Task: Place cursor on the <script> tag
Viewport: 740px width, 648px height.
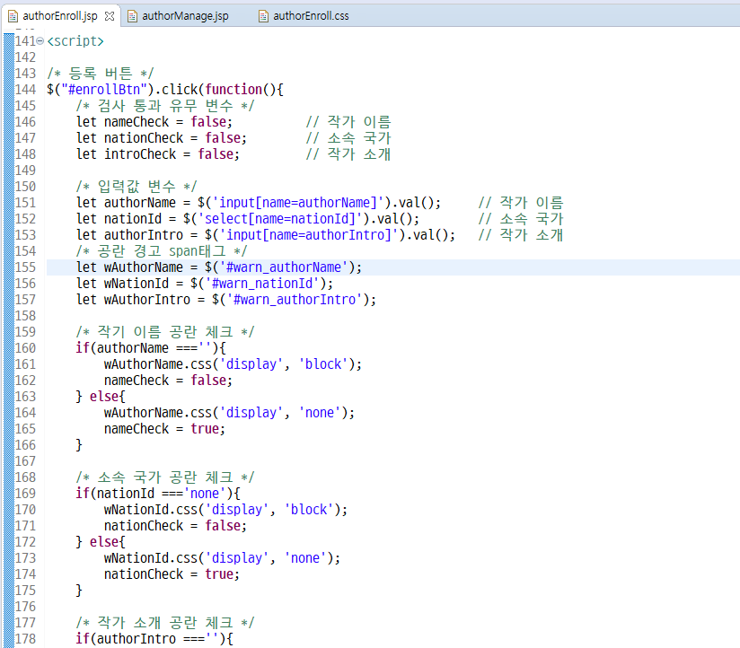Action: (x=75, y=41)
